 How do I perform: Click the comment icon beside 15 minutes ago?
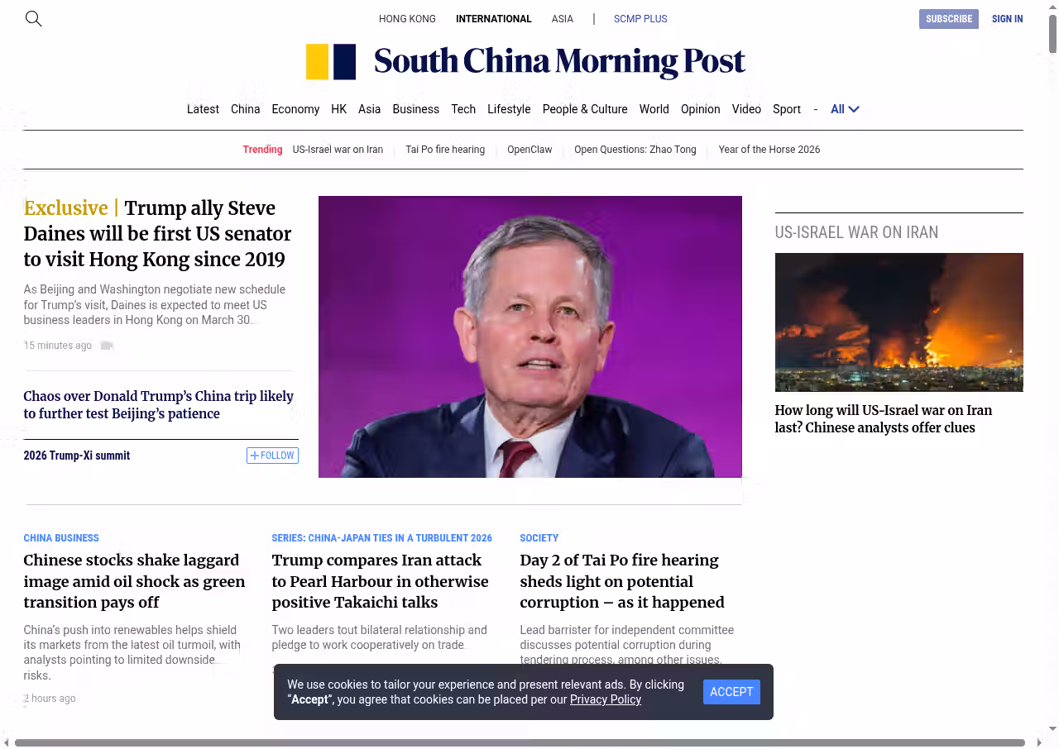tap(106, 346)
